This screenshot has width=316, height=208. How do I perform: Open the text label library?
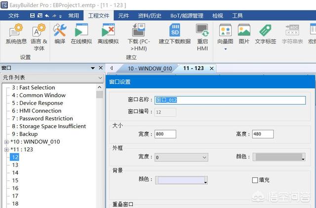click(x=265, y=34)
